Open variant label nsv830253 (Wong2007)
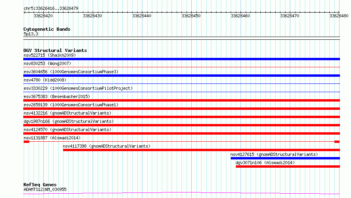 [x=47, y=63]
